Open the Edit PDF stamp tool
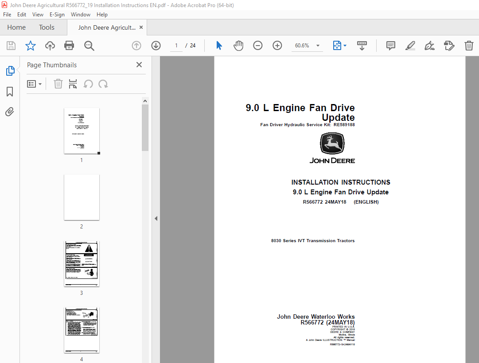The width and height of the screenshot is (479, 363). [449, 46]
